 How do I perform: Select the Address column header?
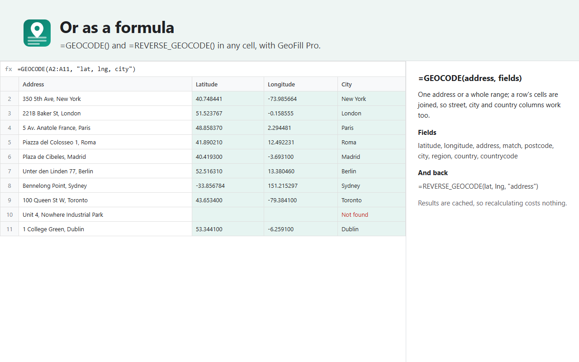(x=105, y=84)
